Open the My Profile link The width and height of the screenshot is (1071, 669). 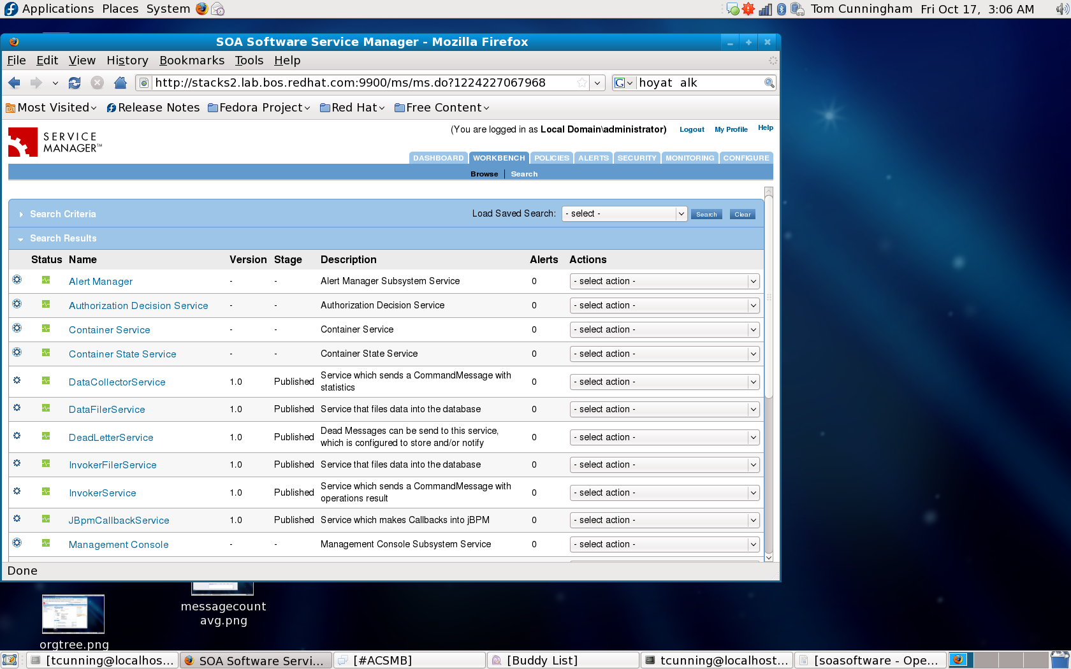tap(731, 129)
